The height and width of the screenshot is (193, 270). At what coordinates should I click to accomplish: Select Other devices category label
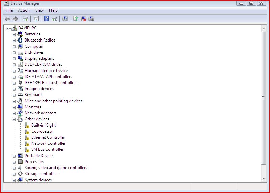[37, 119]
